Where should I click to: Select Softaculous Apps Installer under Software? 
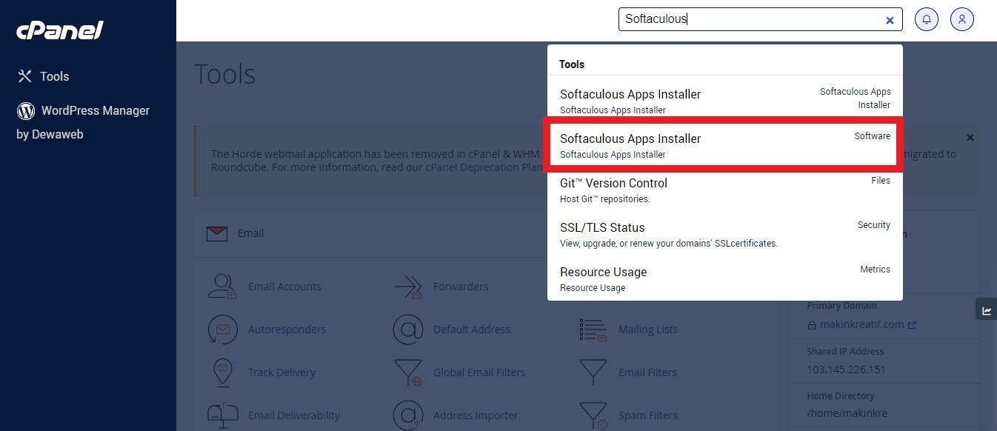click(724, 145)
